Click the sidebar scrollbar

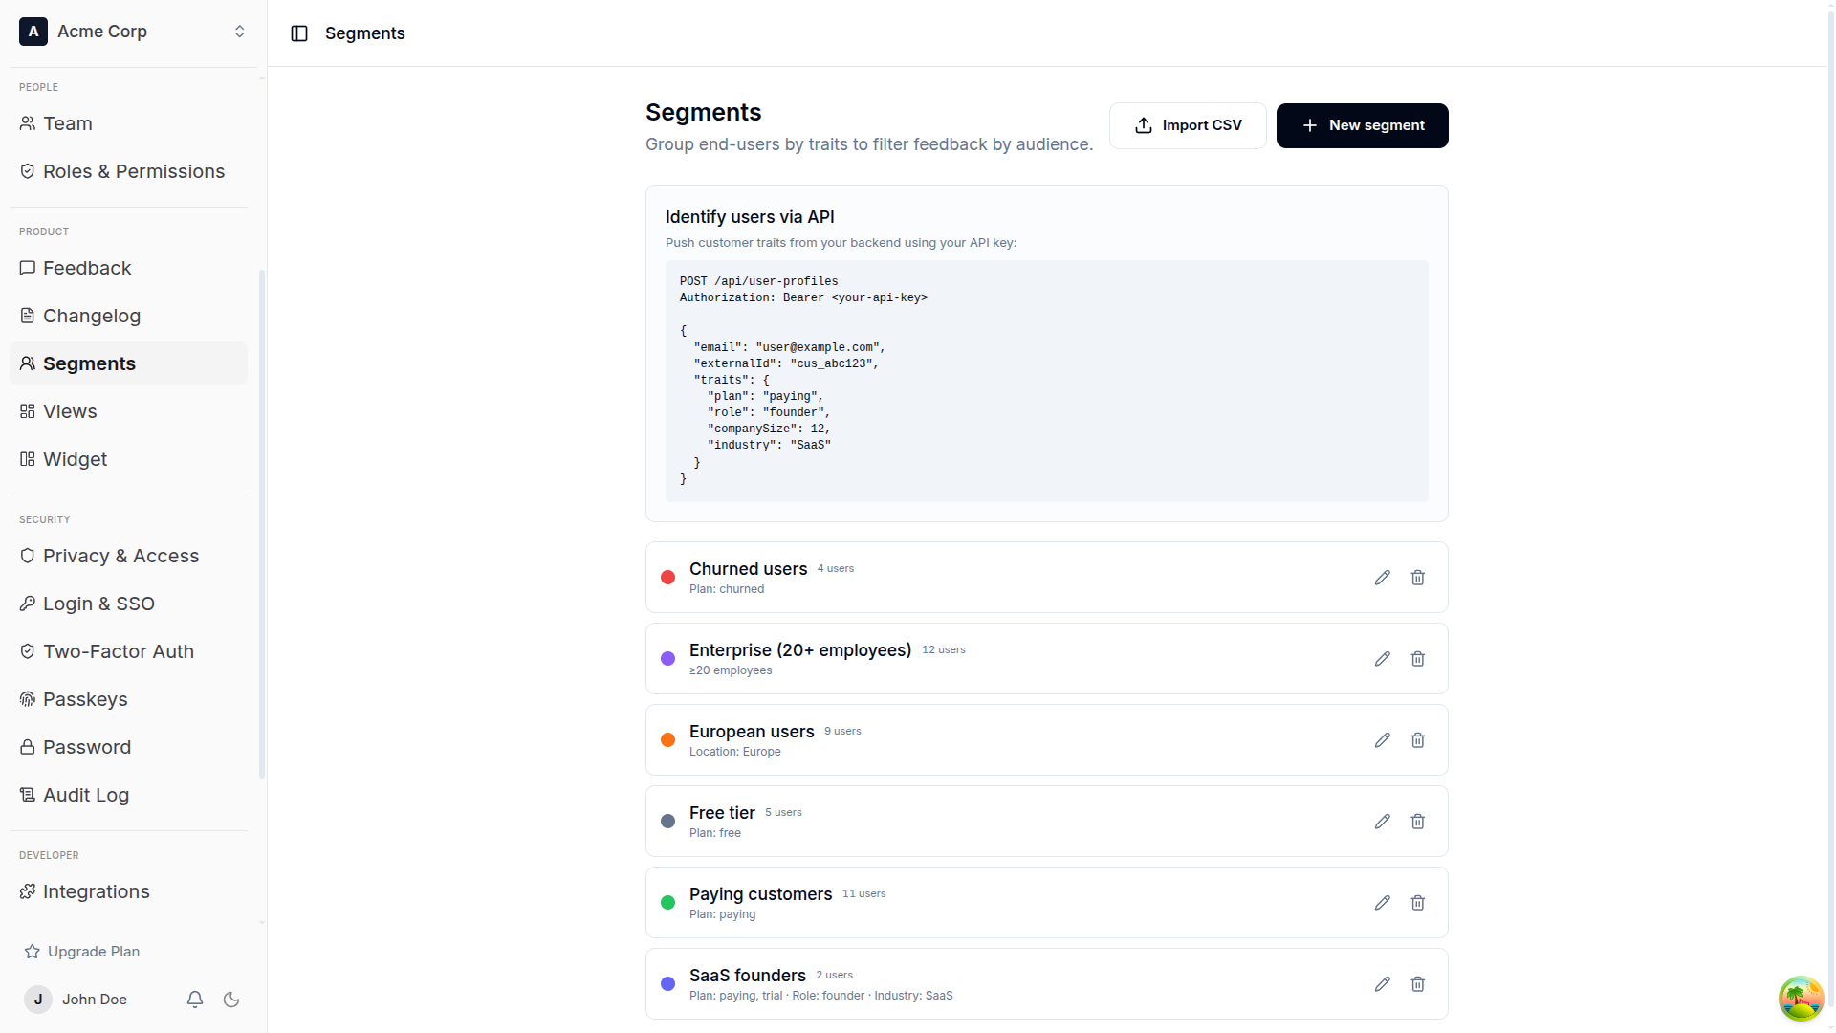[x=262, y=524]
